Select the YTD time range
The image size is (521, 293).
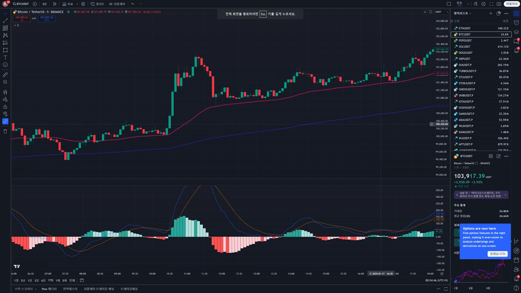pos(51,281)
